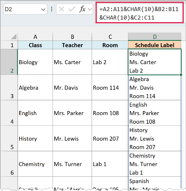Select column C header

[110, 37]
